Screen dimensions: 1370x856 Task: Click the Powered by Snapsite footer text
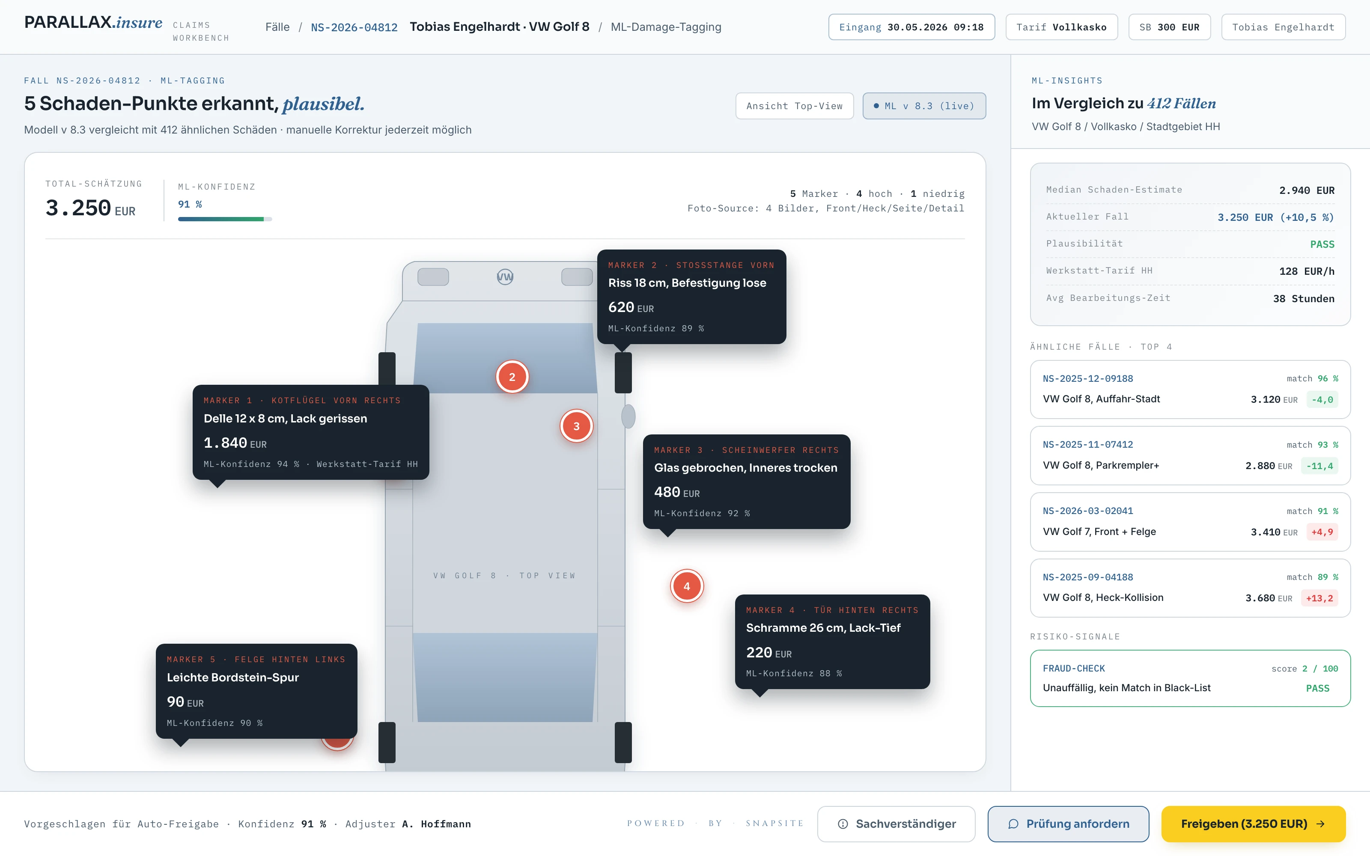715,823
